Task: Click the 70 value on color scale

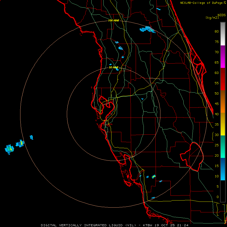Action: [x=217, y=52]
